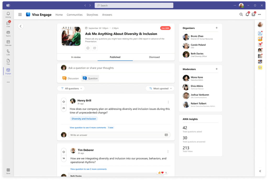Viewport: 268px width, 180px height.
Task: Click the Diversity and Inclusion topic tag
Action: [x=84, y=119]
